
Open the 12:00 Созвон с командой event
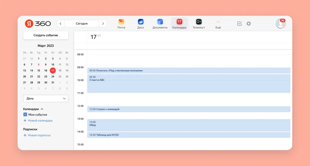189,109
